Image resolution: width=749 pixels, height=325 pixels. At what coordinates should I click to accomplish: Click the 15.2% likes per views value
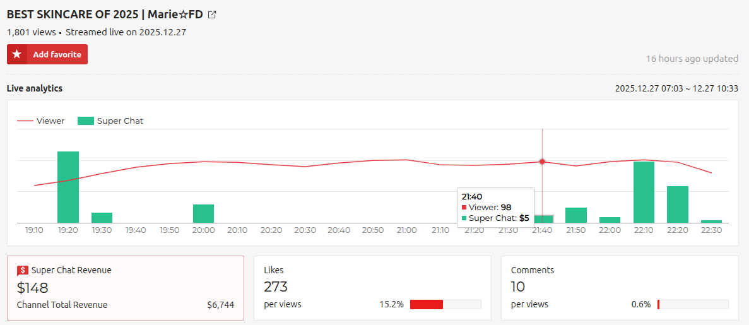392,304
